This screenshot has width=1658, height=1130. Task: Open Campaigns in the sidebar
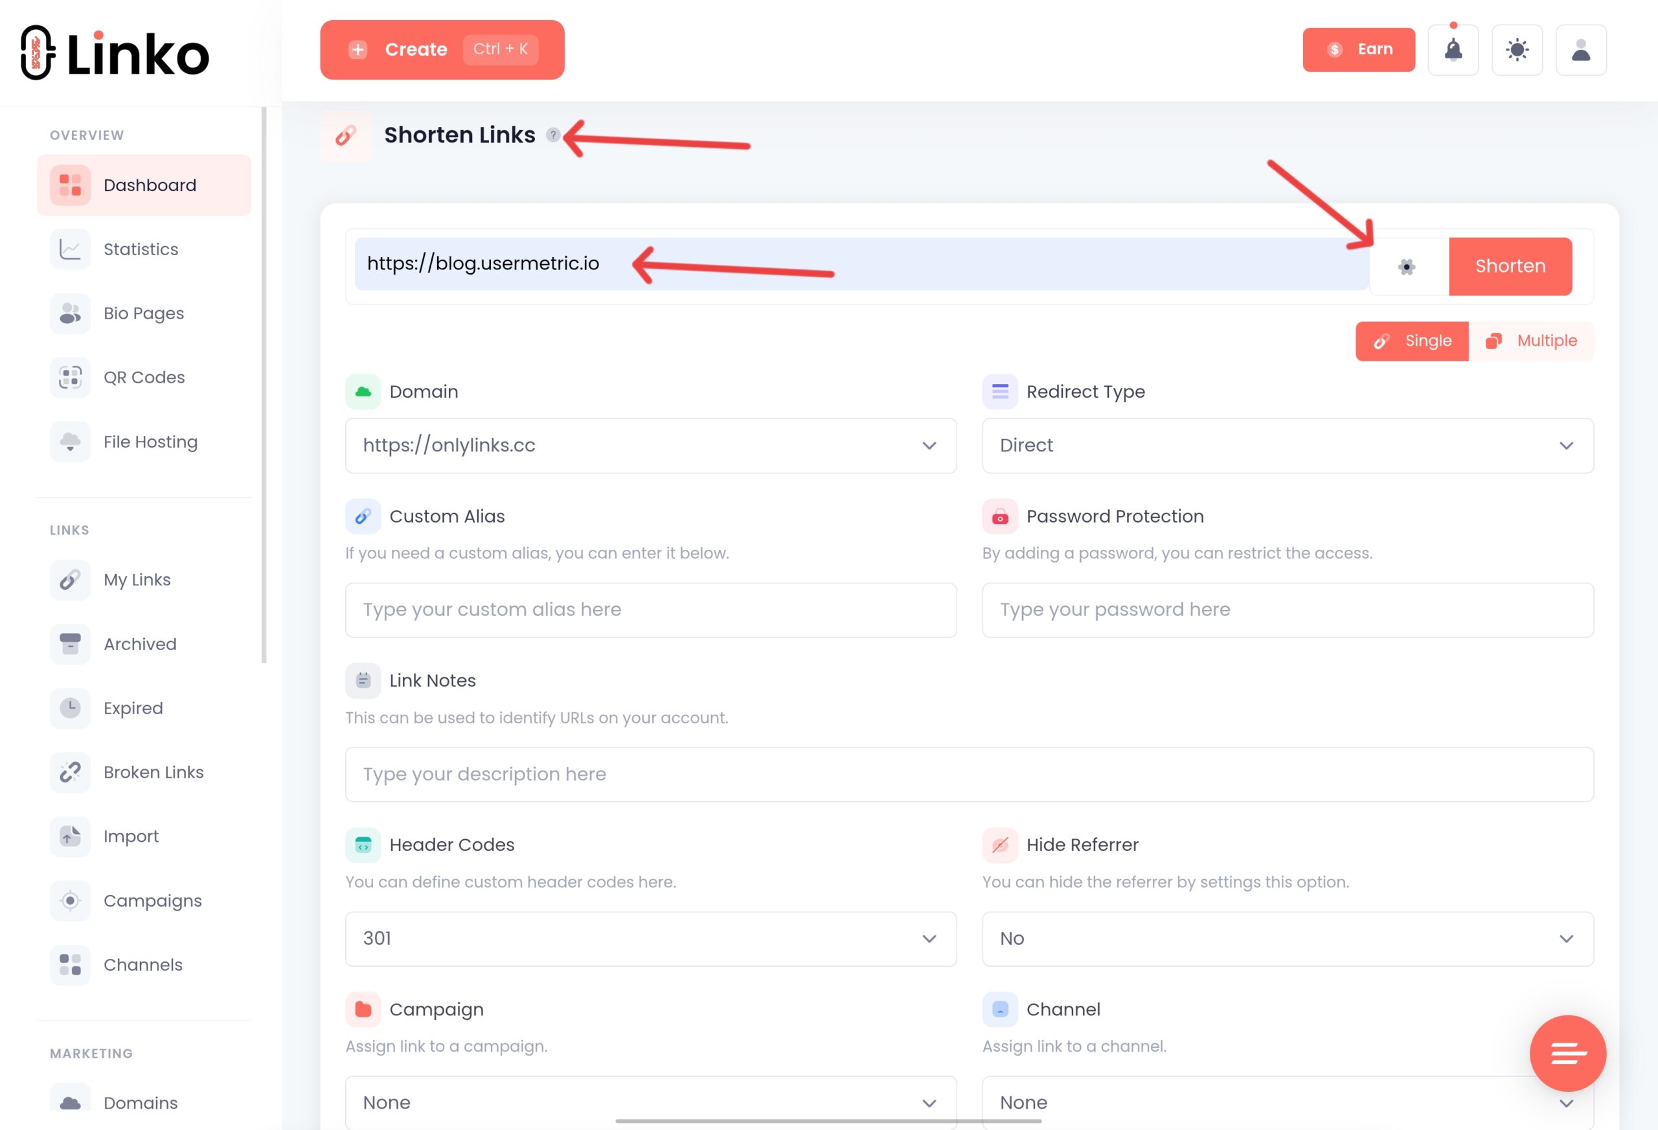144,900
